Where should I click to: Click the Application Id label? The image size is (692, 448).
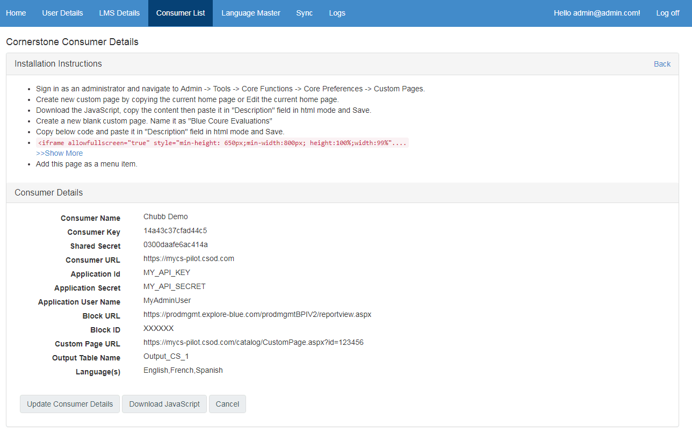pyautogui.click(x=96, y=274)
